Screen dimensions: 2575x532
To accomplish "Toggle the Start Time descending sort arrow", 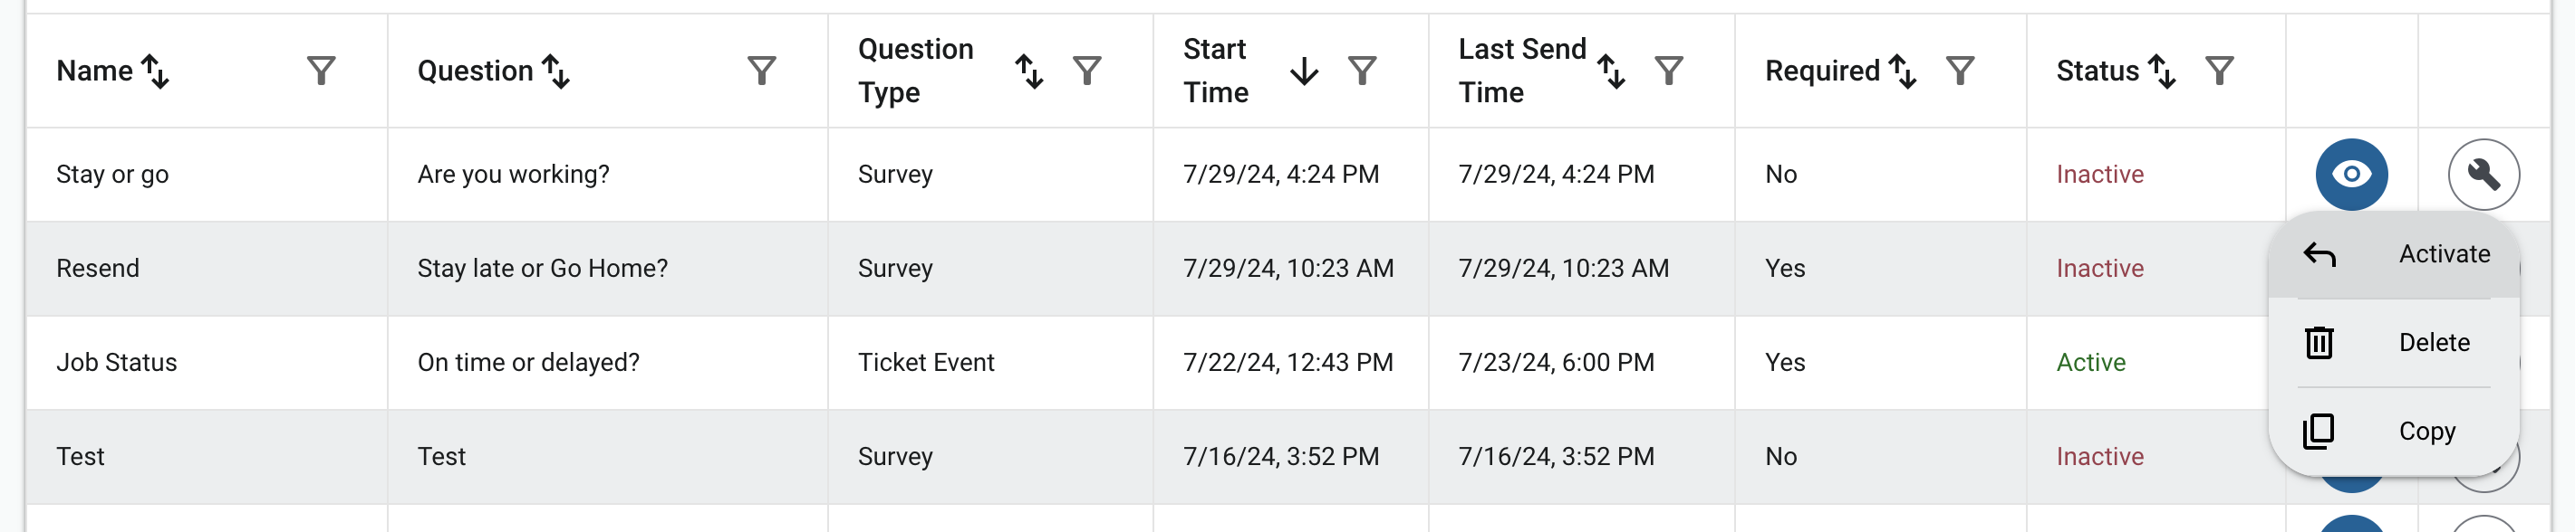I will pos(1304,71).
